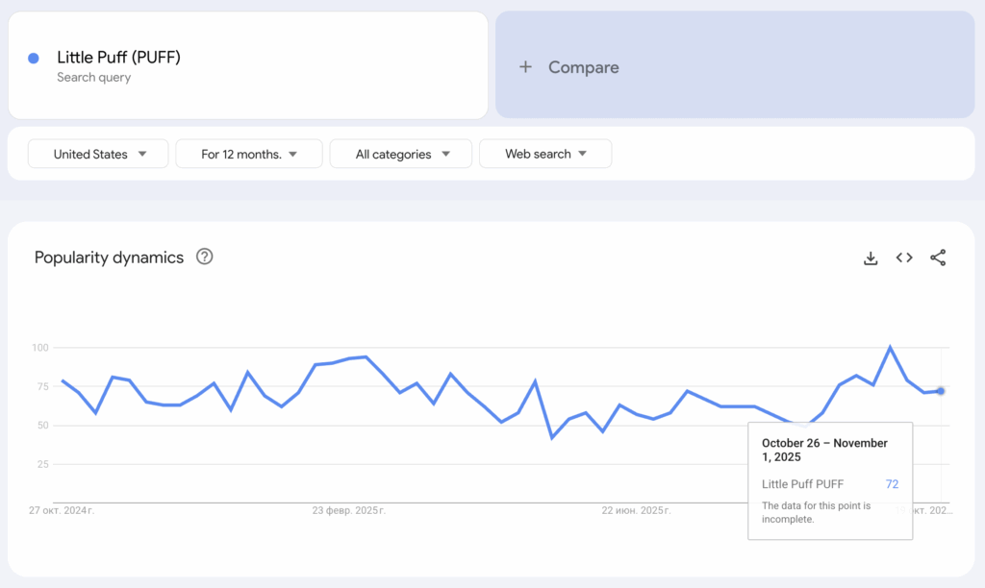
Task: Edit the Little Puff (PUFF) search term
Action: pyautogui.click(x=118, y=58)
